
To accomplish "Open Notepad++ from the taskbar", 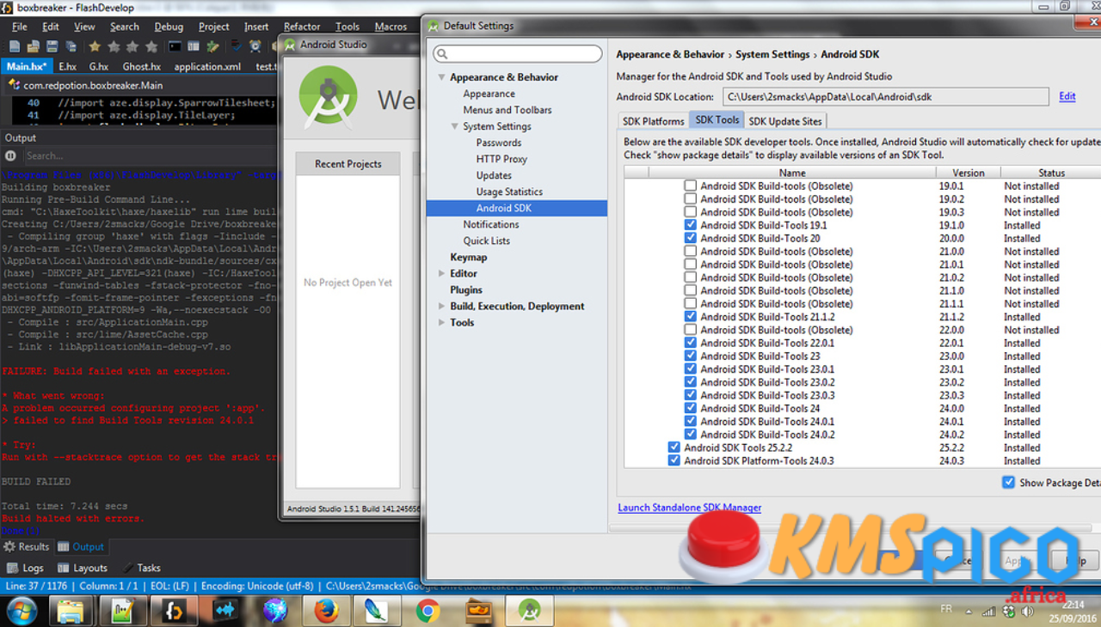I will click(x=123, y=611).
